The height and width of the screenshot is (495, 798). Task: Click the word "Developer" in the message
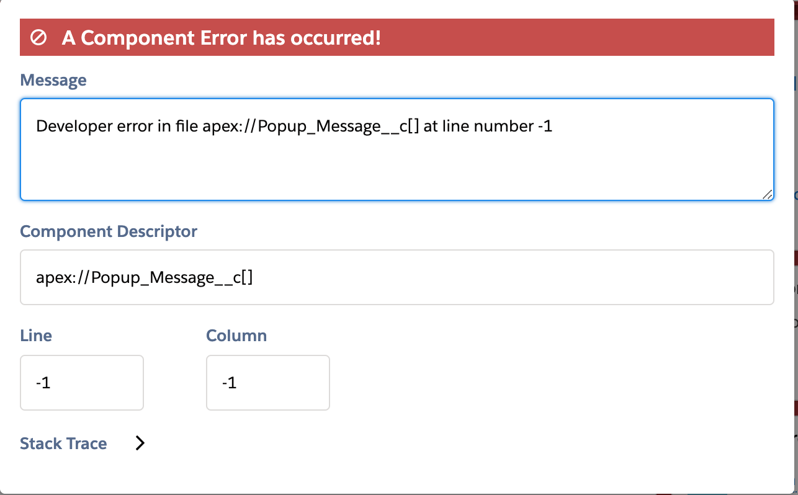coord(69,127)
